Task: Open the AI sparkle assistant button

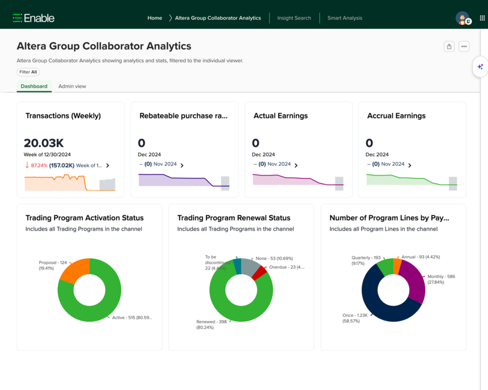Action: tap(480, 66)
